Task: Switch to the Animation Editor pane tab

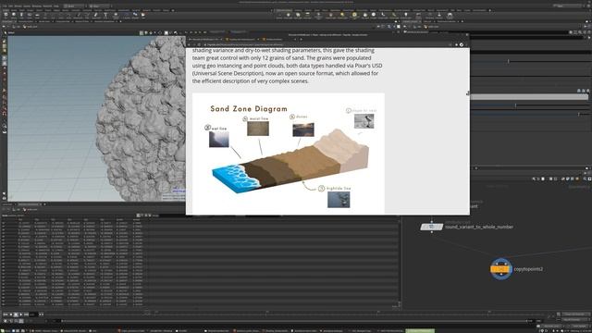Action: (x=26, y=21)
